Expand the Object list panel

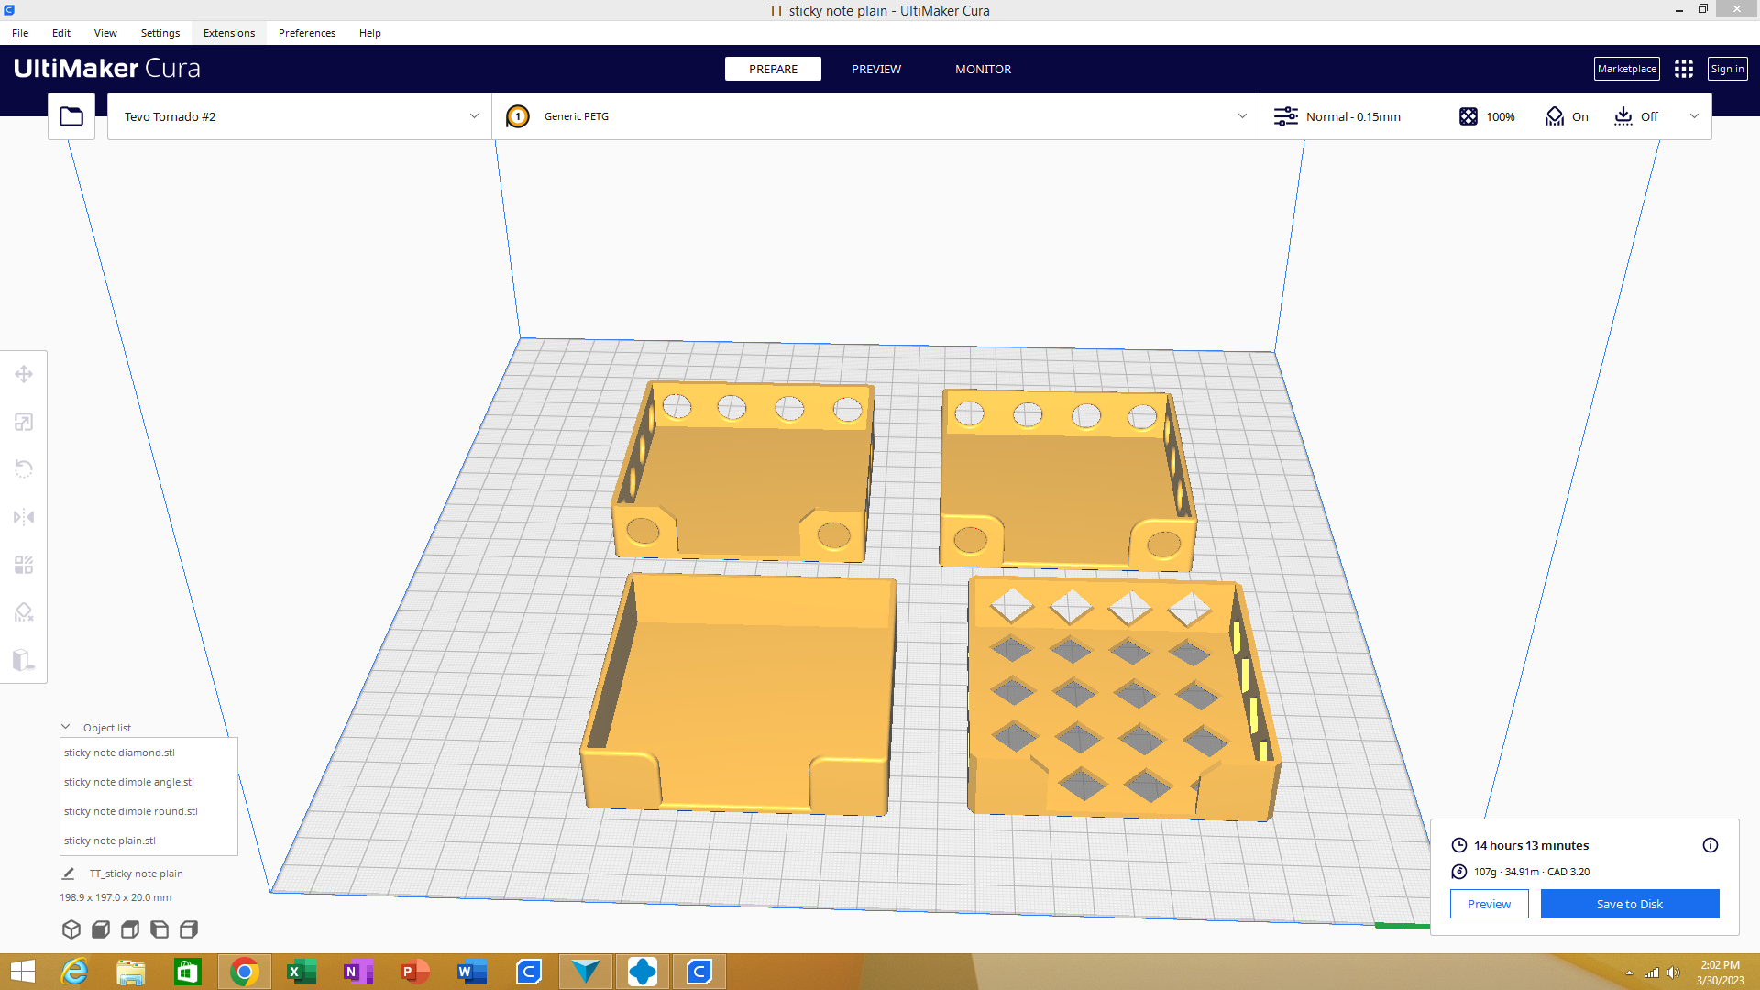pyautogui.click(x=67, y=727)
